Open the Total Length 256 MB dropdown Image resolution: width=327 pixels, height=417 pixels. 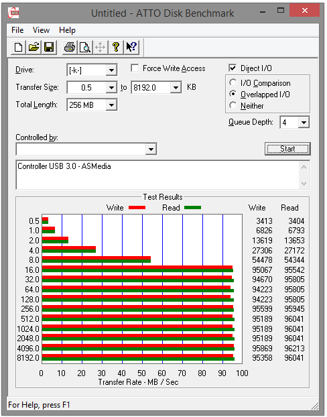(111, 105)
